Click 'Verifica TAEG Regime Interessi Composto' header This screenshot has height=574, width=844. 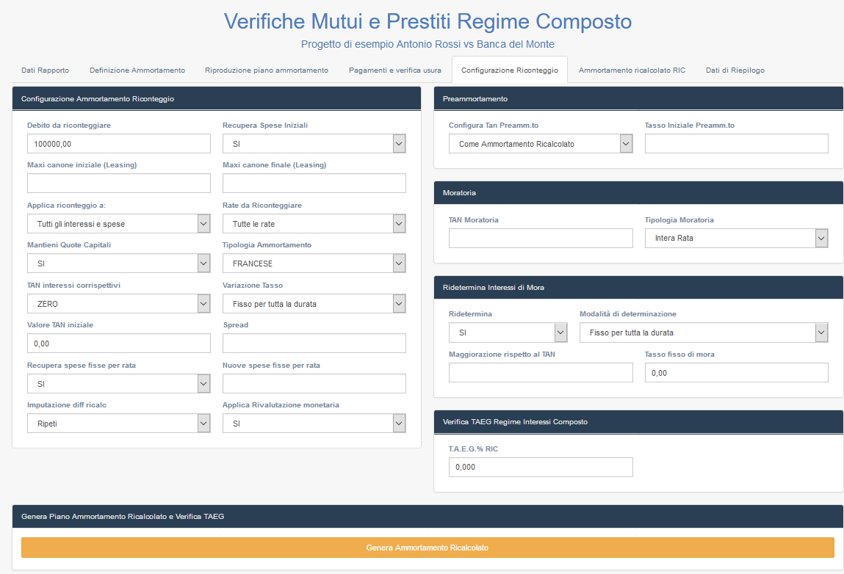(638, 422)
